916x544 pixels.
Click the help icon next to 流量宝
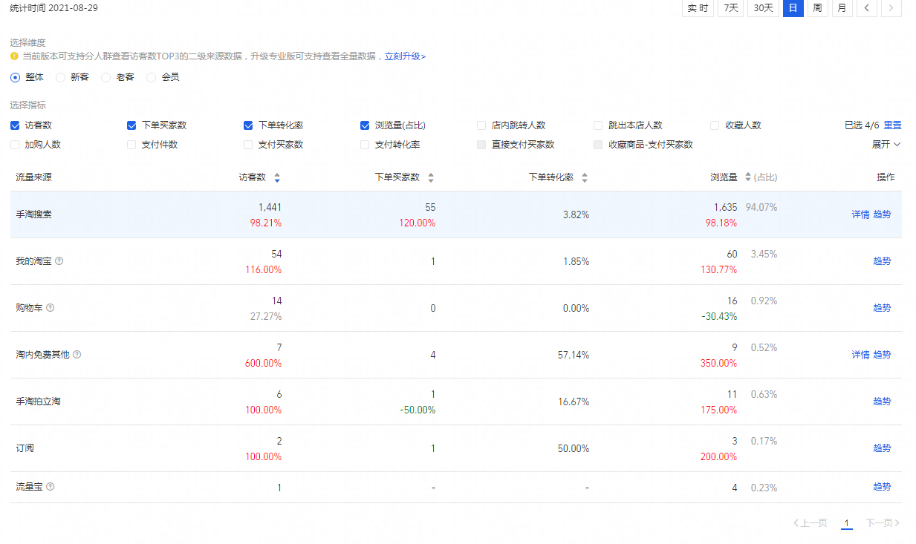pyautogui.click(x=51, y=487)
